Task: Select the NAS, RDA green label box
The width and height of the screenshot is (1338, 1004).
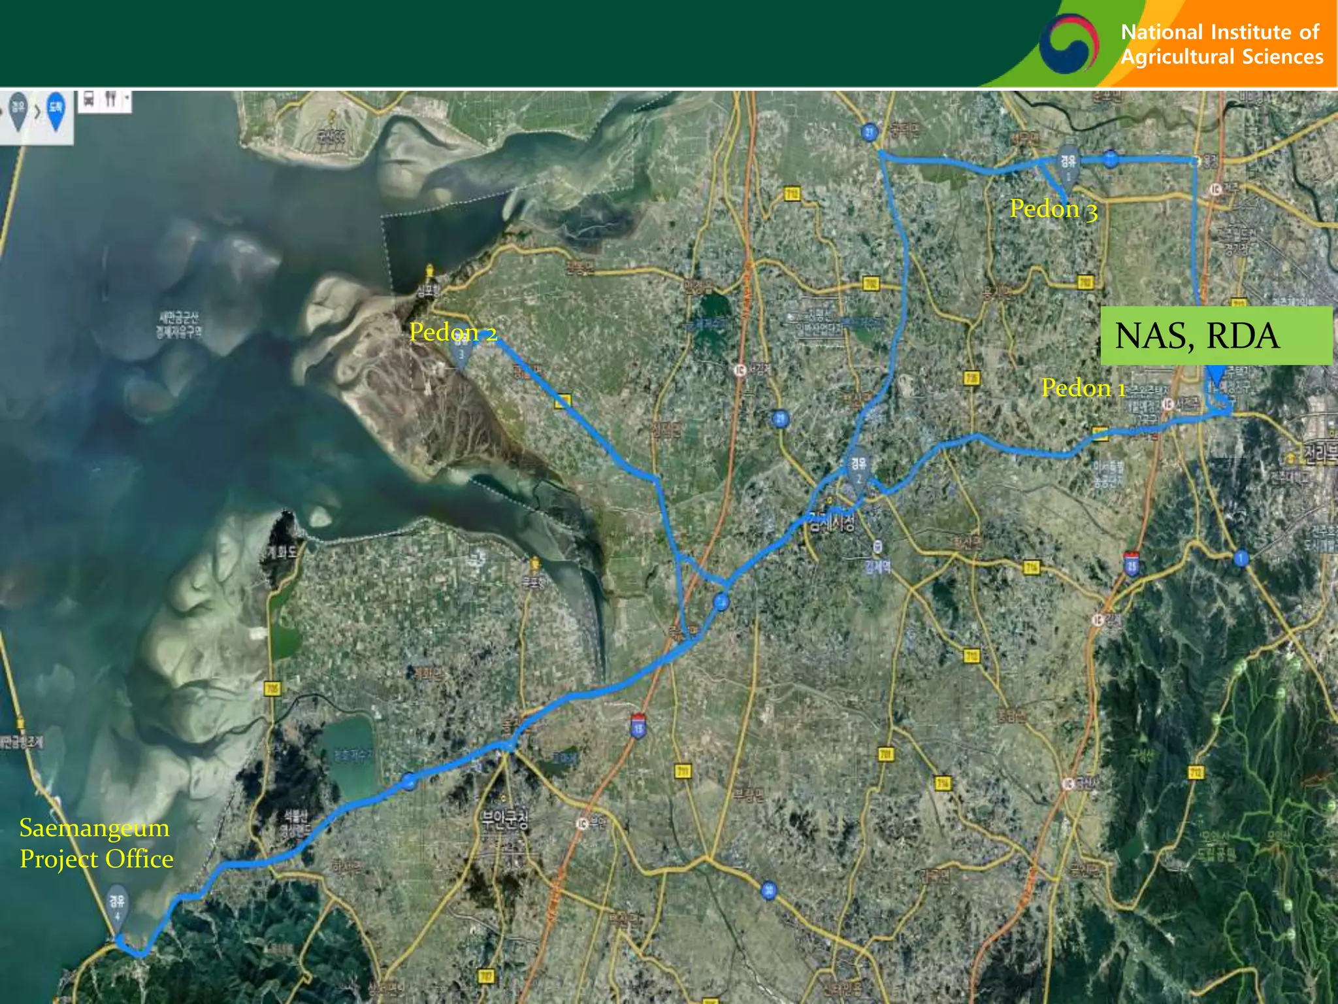Action: 1216,335
